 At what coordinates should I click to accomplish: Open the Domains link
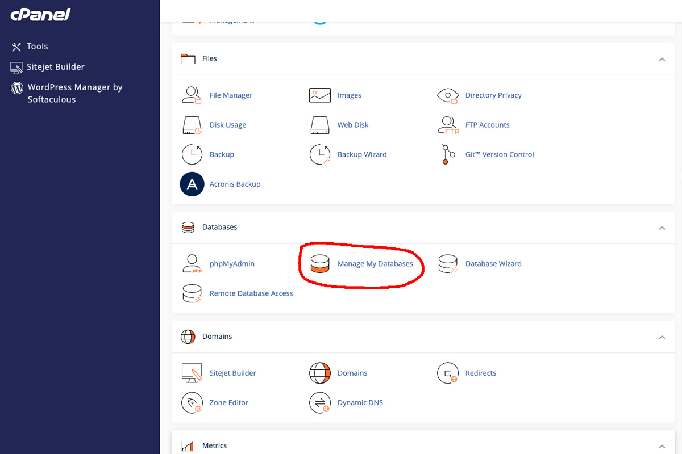pyautogui.click(x=352, y=373)
